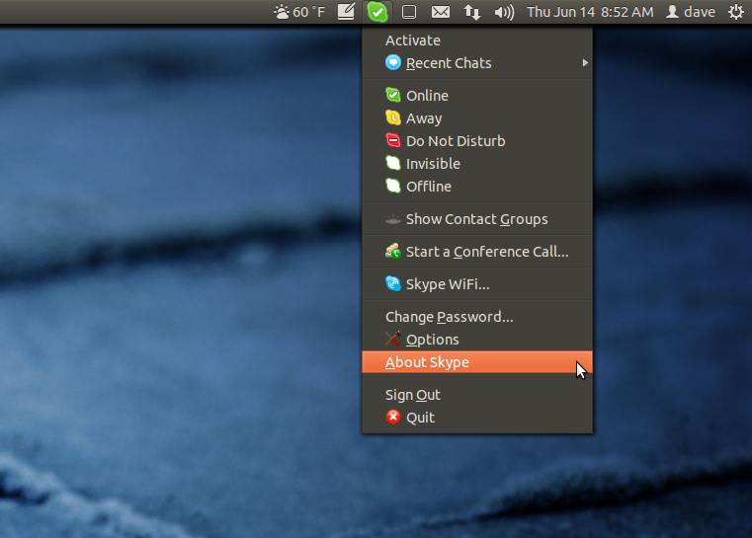Select Change Password menu item

tap(477, 317)
